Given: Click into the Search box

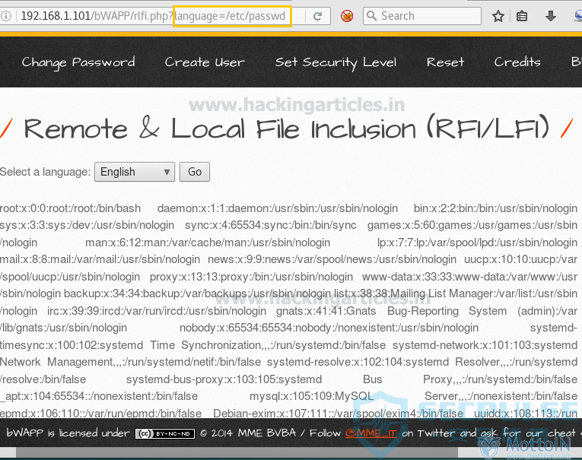Looking at the screenshot, I should pos(422,16).
